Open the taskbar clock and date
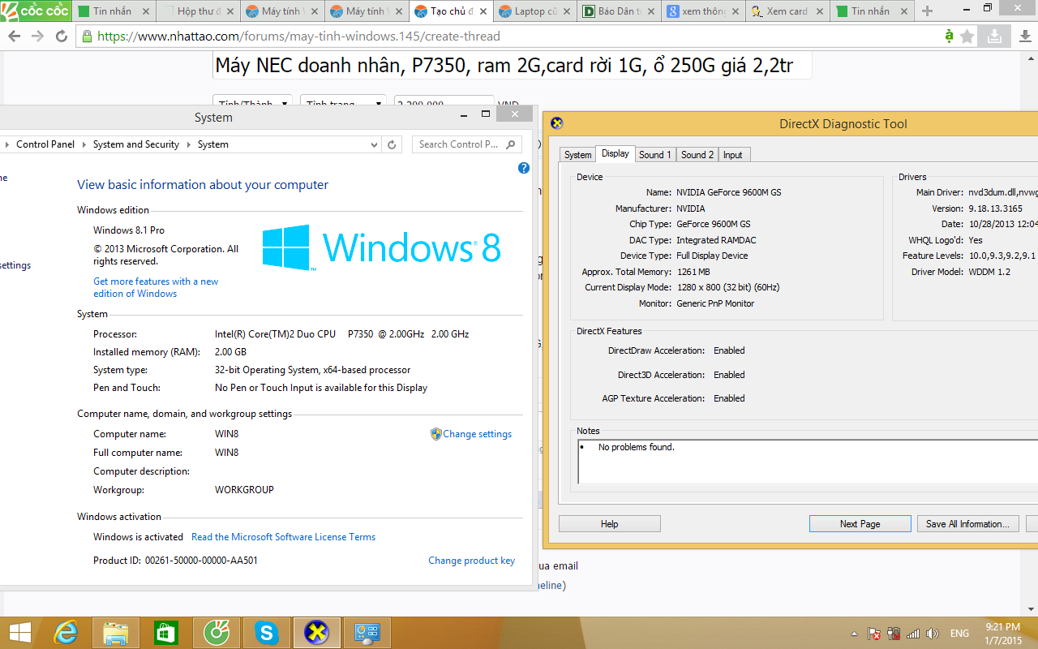 (1003, 634)
